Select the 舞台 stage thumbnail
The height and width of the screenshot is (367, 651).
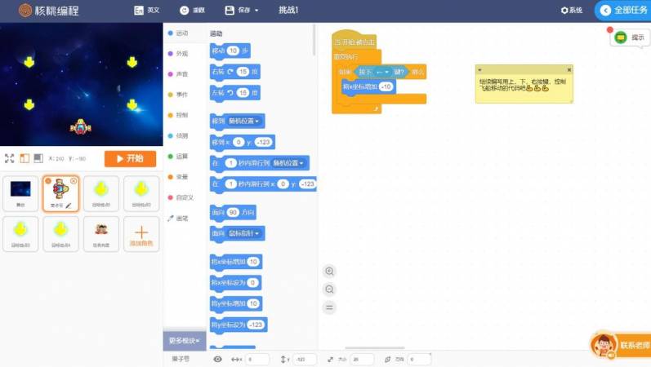click(x=21, y=193)
